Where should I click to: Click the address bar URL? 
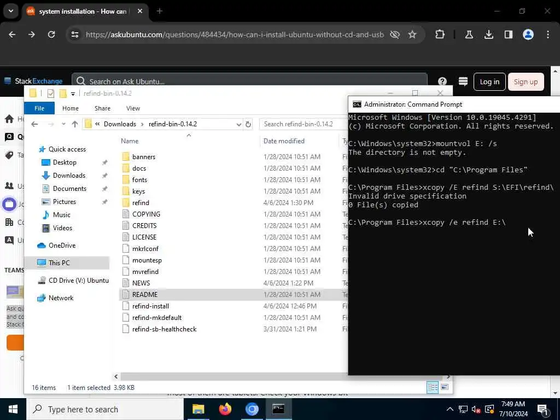coord(235,34)
